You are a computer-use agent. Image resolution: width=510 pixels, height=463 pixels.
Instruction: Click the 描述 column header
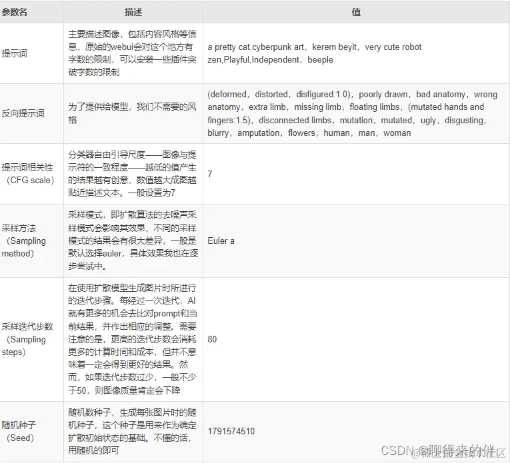click(133, 12)
